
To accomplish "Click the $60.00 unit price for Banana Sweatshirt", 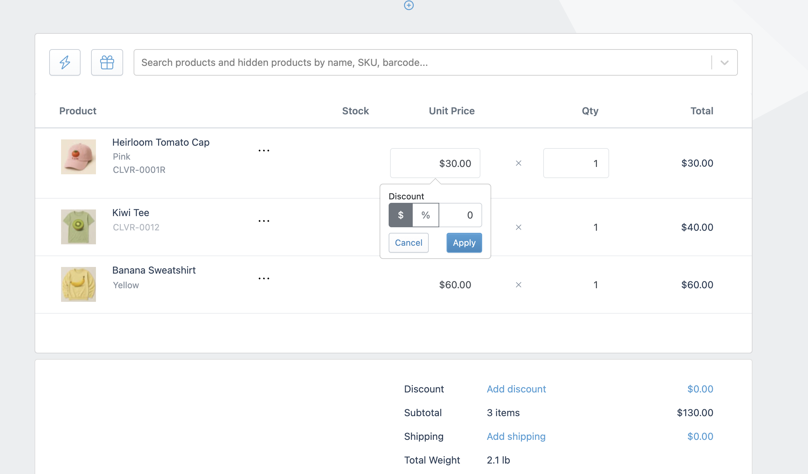I will click(x=455, y=285).
